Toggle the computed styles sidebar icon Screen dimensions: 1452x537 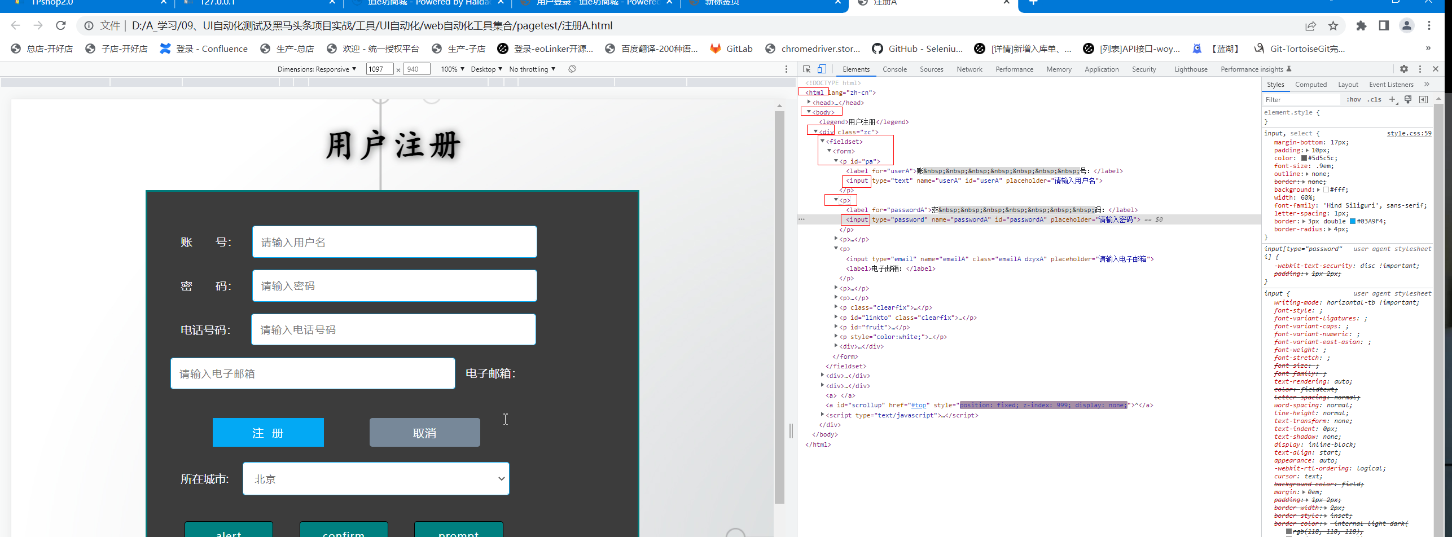pyautogui.click(x=1423, y=100)
